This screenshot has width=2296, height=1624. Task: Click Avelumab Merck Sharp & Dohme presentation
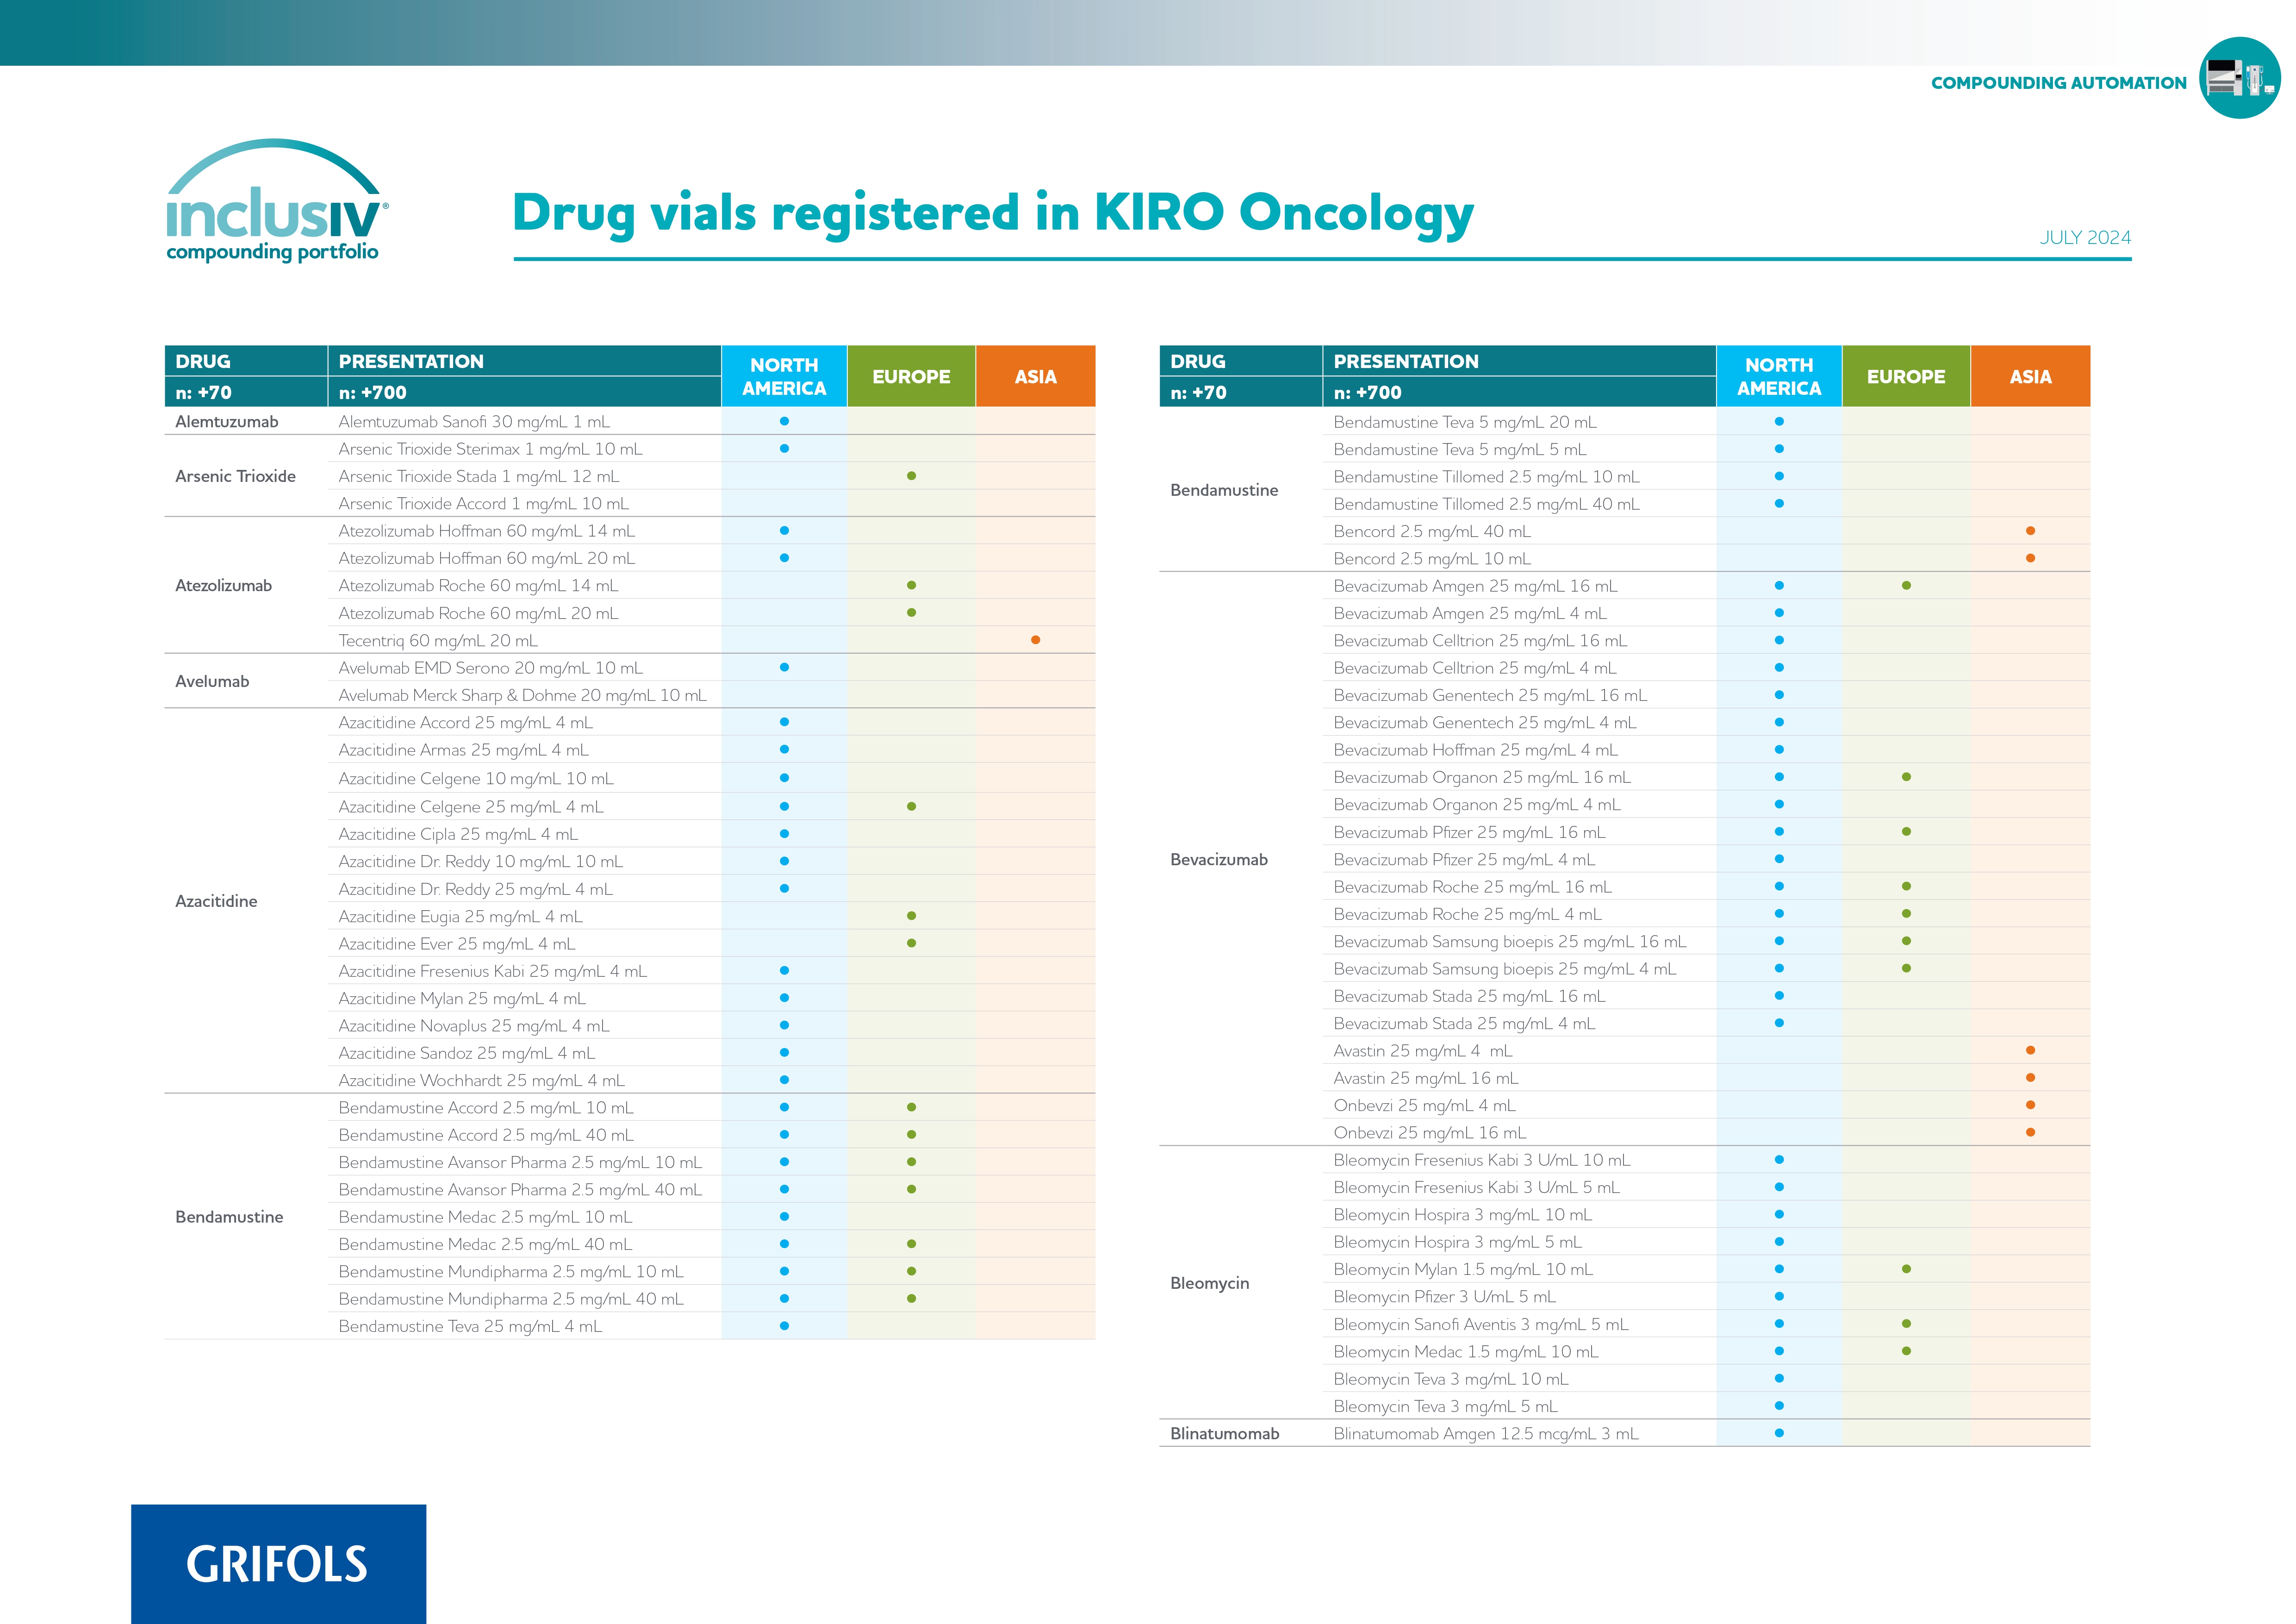pyautogui.click(x=522, y=695)
